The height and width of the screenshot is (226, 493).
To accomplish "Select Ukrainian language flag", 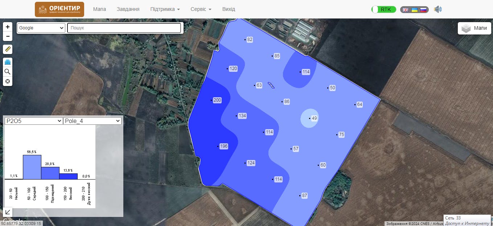I will [x=414, y=10].
